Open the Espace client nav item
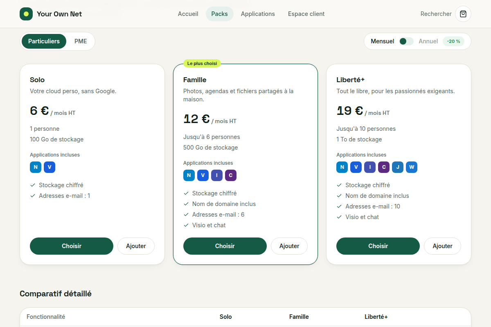 coord(306,14)
